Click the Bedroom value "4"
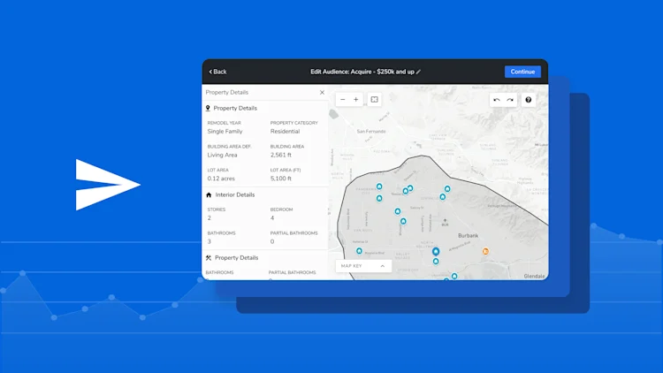 [272, 218]
